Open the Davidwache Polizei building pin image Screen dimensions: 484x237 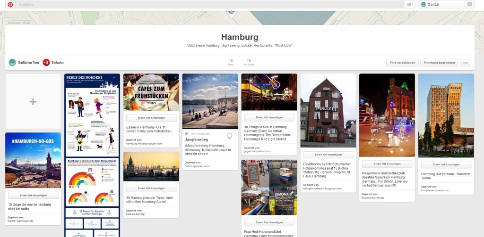pos(328,111)
